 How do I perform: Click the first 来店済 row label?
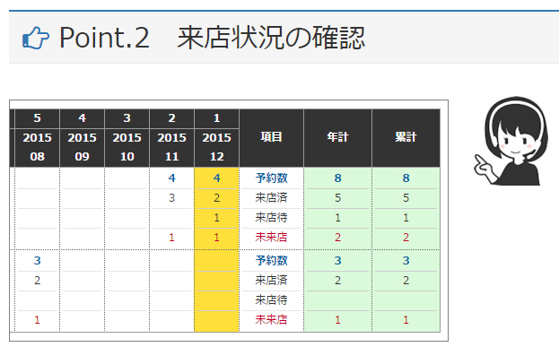271,198
